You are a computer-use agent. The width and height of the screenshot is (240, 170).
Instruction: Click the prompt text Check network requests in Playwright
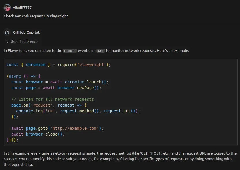[x=36, y=16]
